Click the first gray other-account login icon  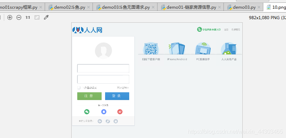pos(100,121)
